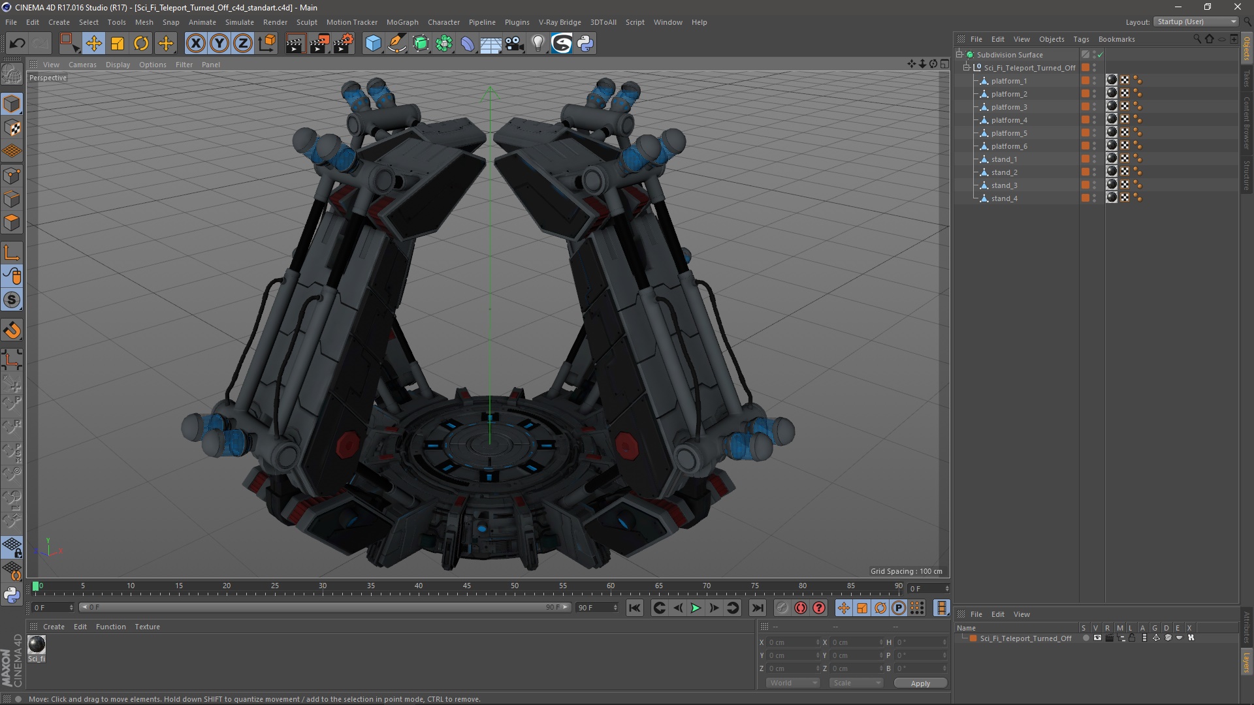Screen dimensions: 1254x705
Task: Select Texture mode icon in left palette
Action: 12,127
